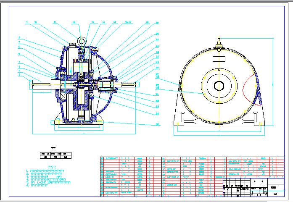Pick the rectangular nameplate on end view

219,59
